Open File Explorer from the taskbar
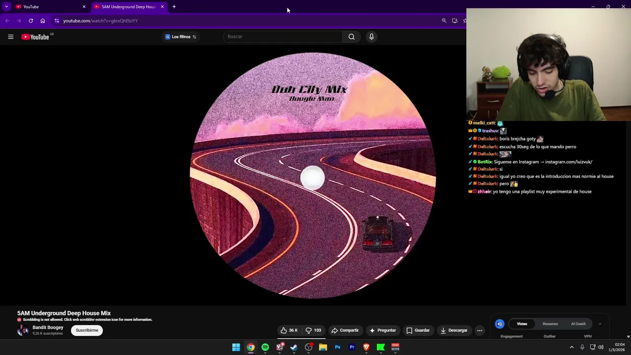Screen dimensions: 631x355 tap(323, 347)
